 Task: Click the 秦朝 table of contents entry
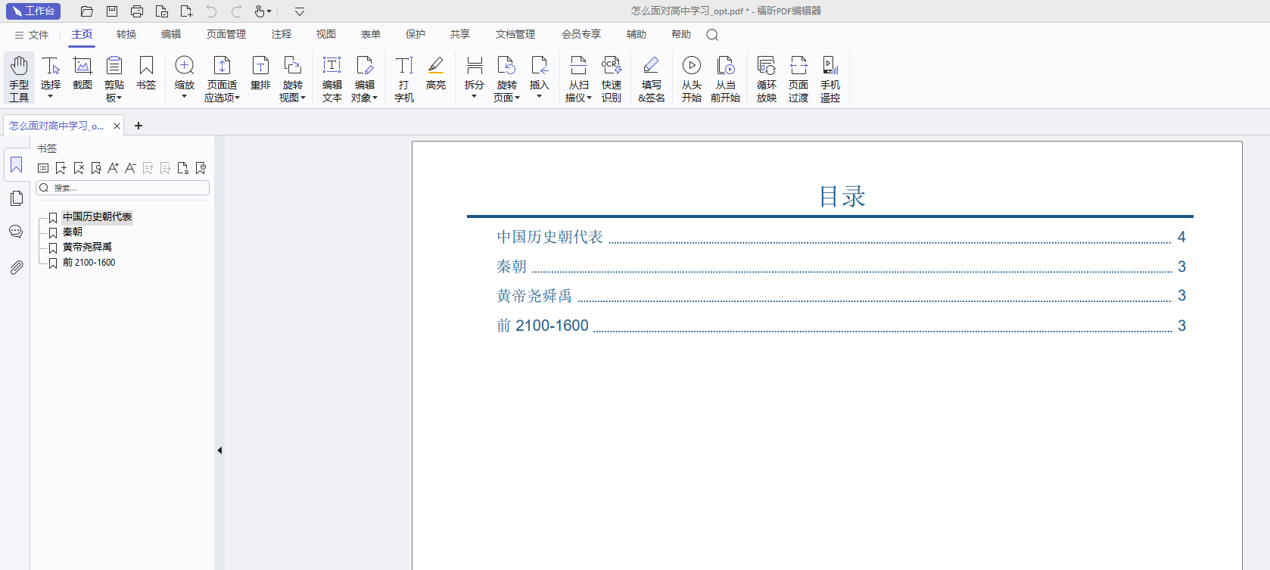tap(512, 266)
